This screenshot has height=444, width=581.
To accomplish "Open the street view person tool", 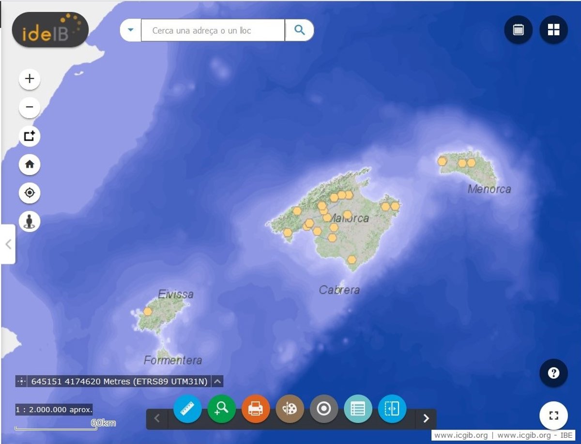I will (30, 222).
